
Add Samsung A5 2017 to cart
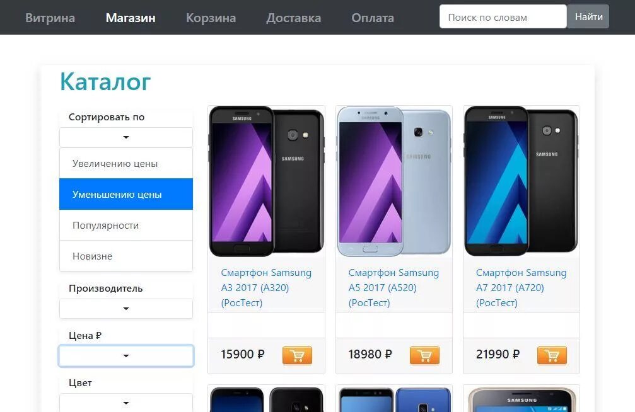pyautogui.click(x=424, y=355)
